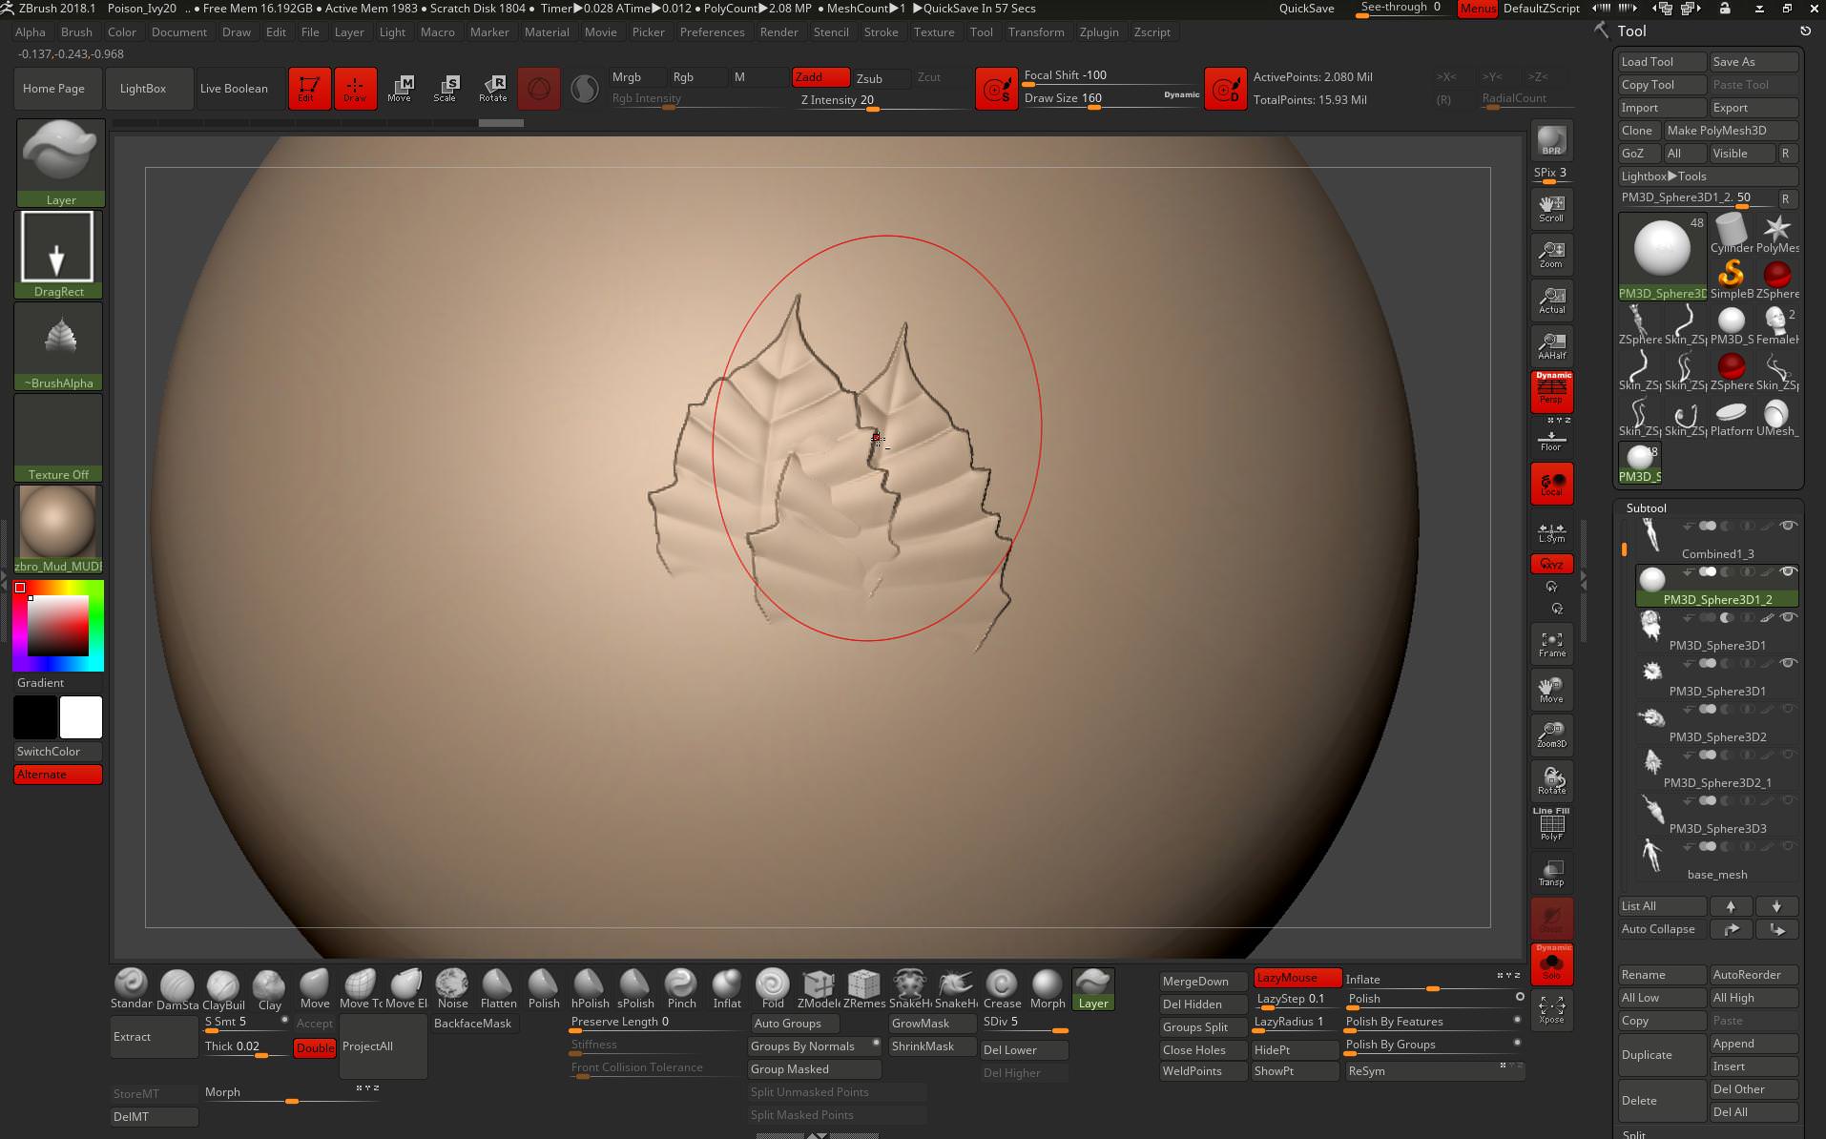Select the ClayBuildup brush
This screenshot has height=1139, width=1826.
pyautogui.click(x=222, y=989)
